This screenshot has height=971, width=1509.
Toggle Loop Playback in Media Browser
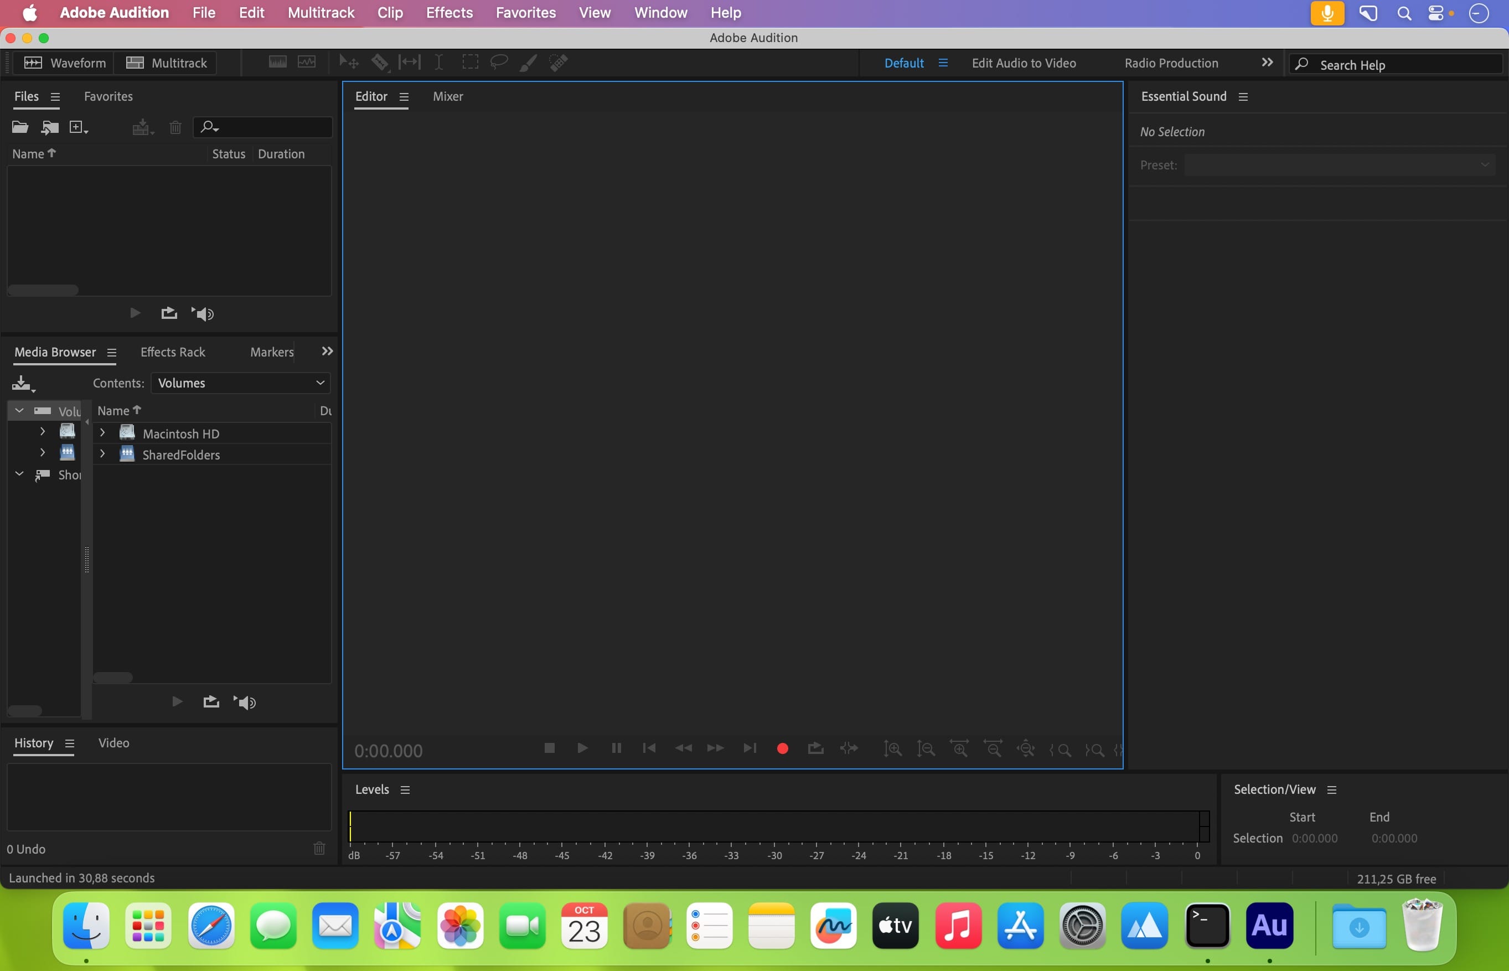pos(211,702)
